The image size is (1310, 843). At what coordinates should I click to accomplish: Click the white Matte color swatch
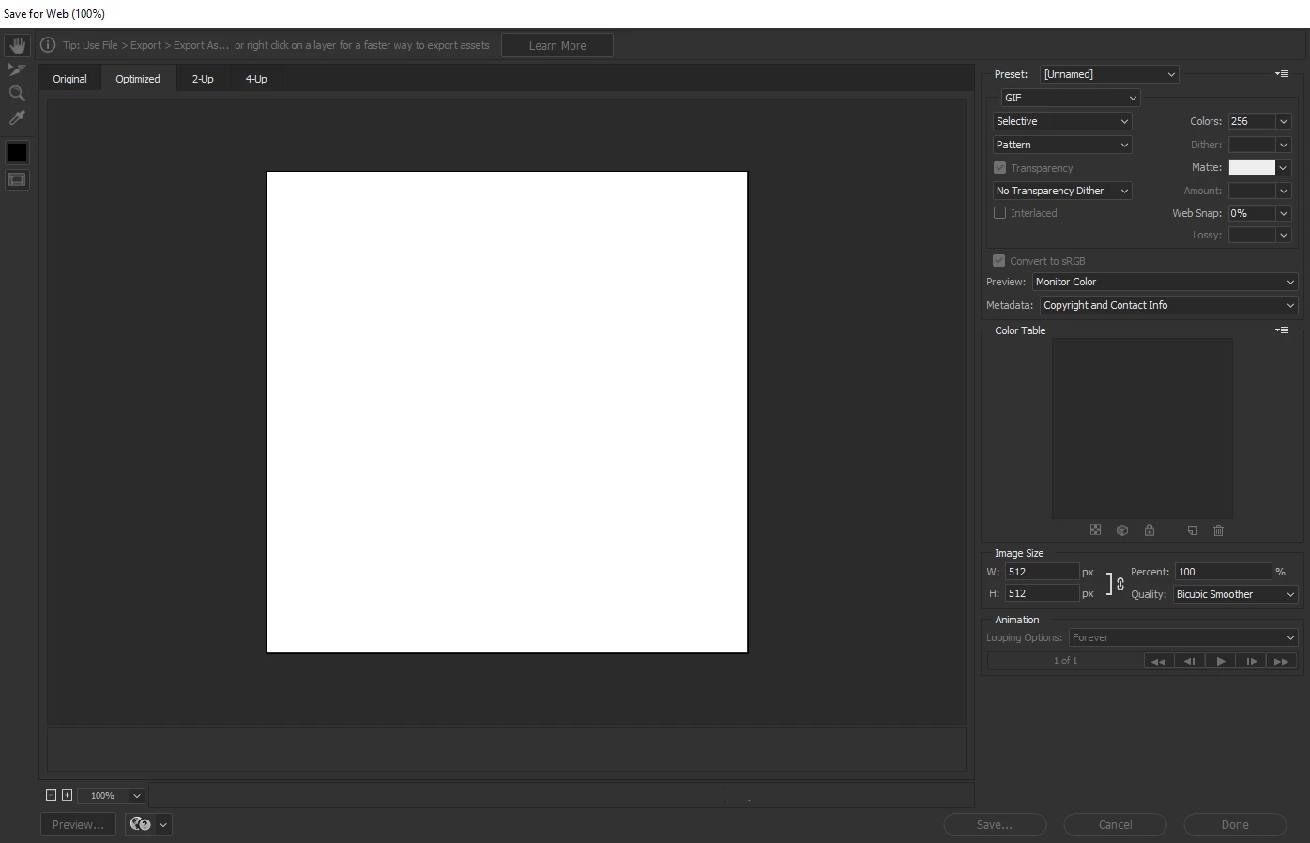point(1252,167)
